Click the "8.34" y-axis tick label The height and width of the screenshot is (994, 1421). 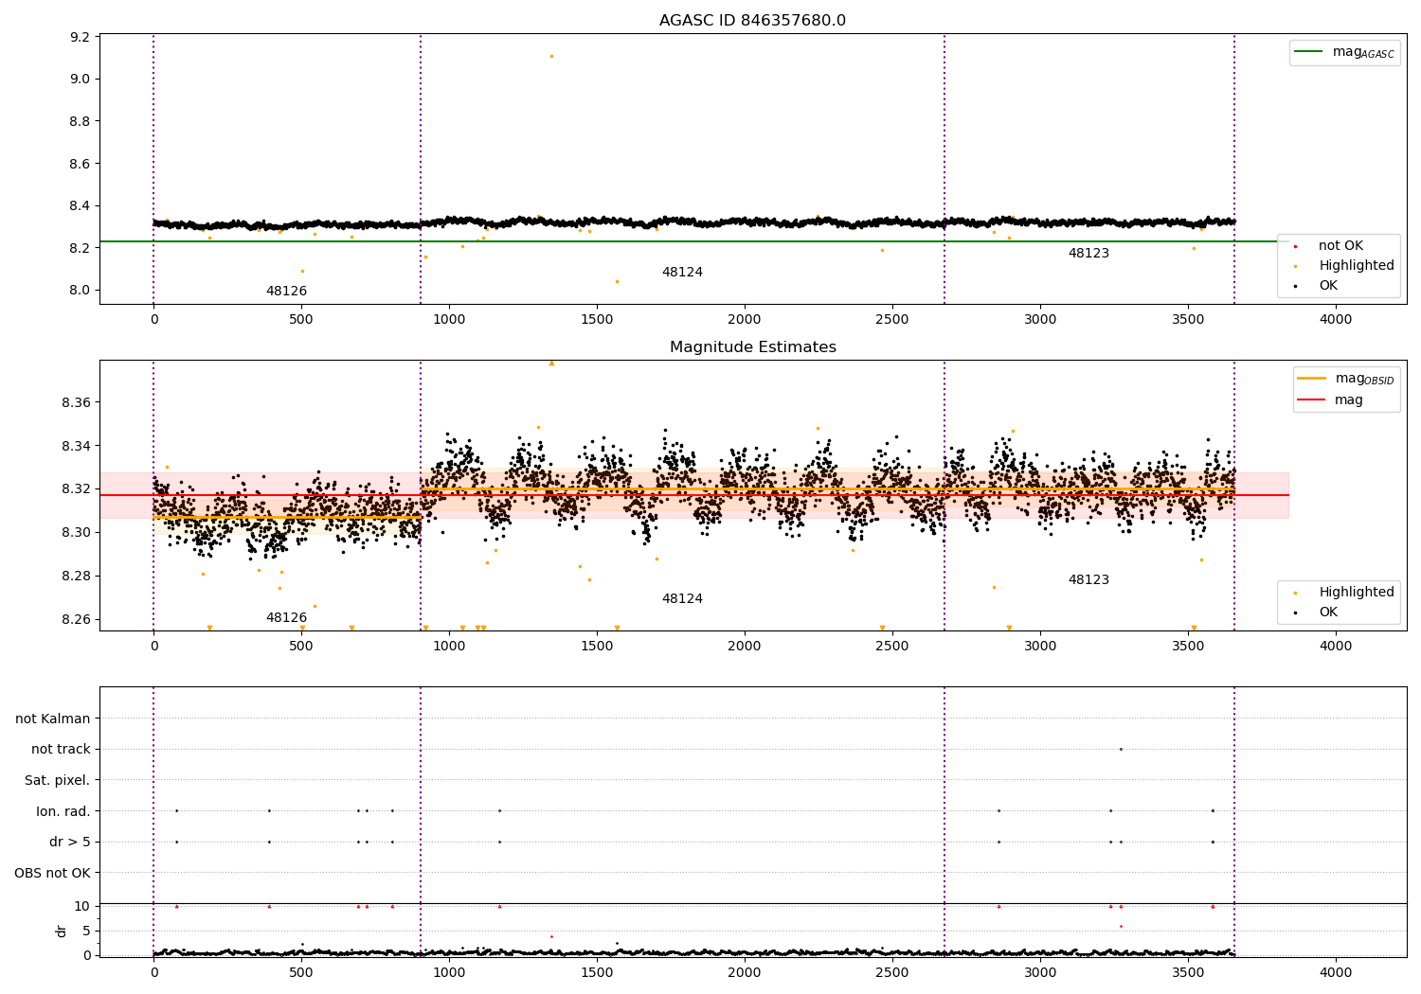pyautogui.click(x=77, y=446)
